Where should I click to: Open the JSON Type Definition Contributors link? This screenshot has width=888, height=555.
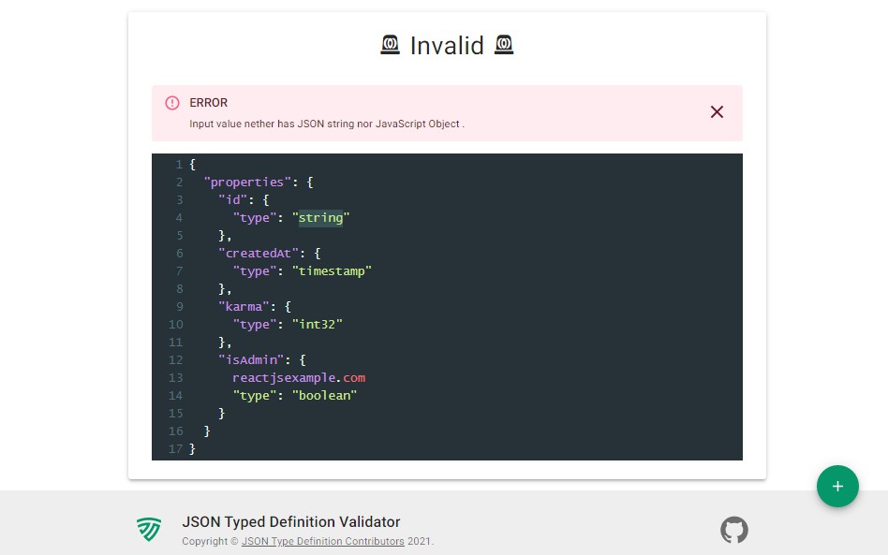pos(323,541)
